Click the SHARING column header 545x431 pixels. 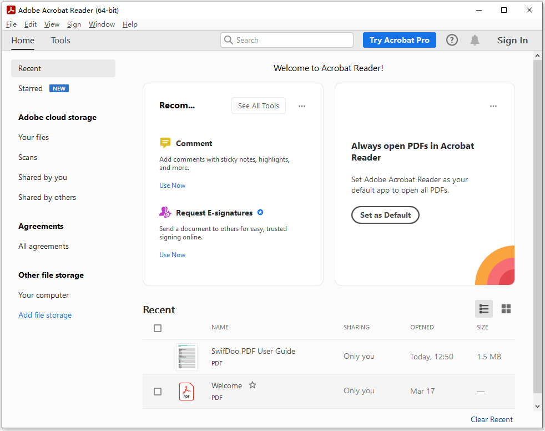pos(356,327)
